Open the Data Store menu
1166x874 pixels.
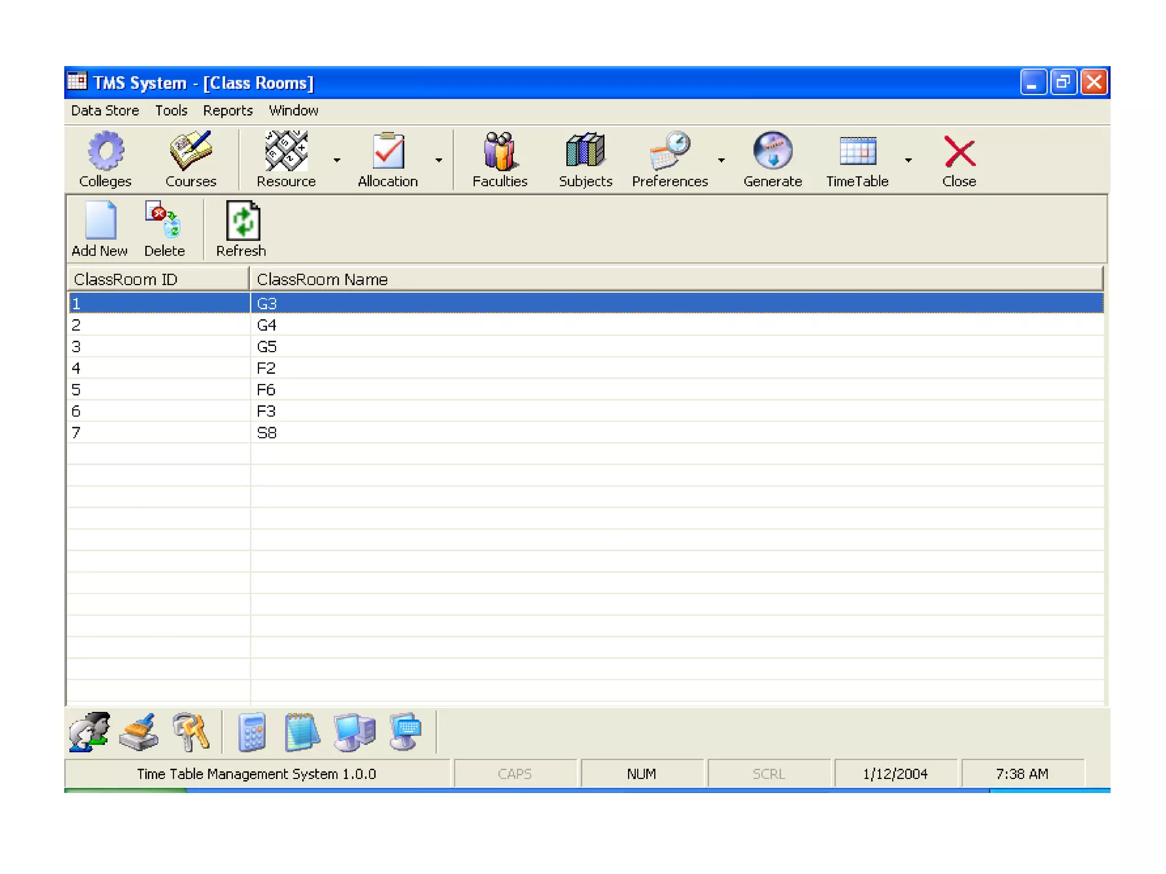[105, 110]
